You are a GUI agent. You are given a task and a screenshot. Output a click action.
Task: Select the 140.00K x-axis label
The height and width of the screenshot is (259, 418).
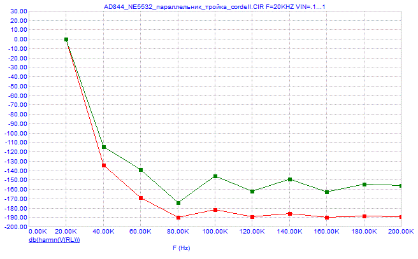coord(289,232)
